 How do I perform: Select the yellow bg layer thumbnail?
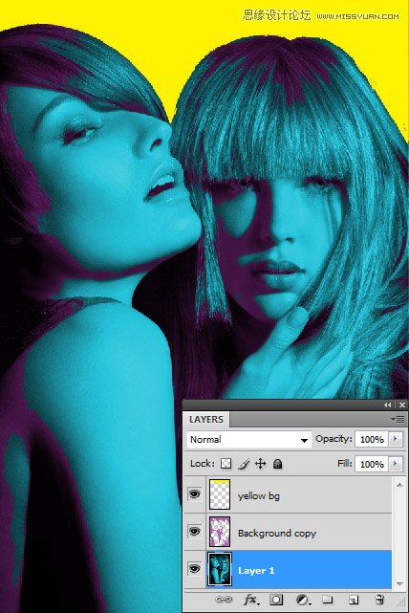coord(220,494)
